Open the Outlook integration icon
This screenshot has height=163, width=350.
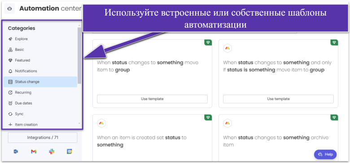[16, 152]
